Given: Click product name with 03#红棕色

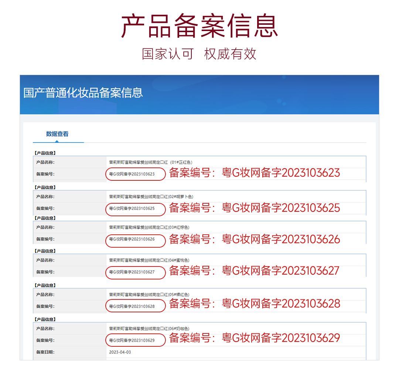Looking at the screenshot, I should (x=149, y=227).
